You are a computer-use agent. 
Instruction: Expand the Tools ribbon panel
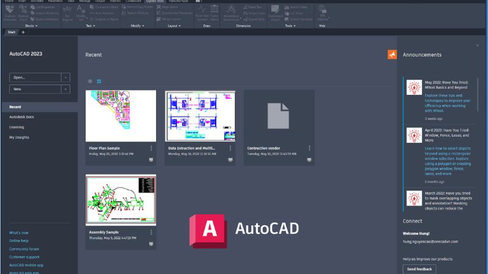pos(290,26)
